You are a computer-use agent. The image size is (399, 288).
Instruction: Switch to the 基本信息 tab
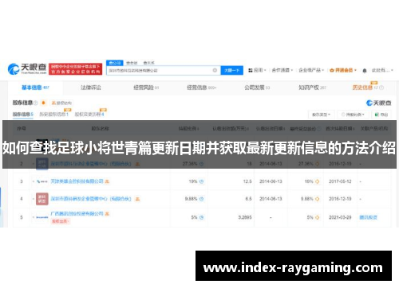click(35, 88)
